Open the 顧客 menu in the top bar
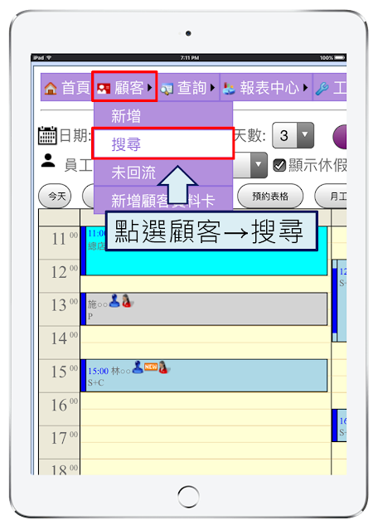 [x=124, y=86]
